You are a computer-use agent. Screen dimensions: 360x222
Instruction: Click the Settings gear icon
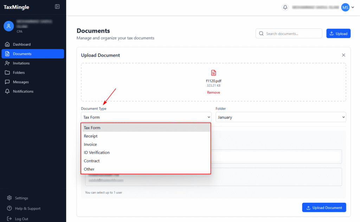point(9,198)
